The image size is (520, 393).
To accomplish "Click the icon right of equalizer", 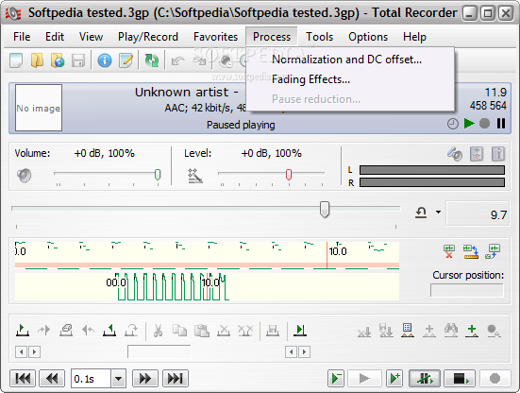I will click(498, 154).
